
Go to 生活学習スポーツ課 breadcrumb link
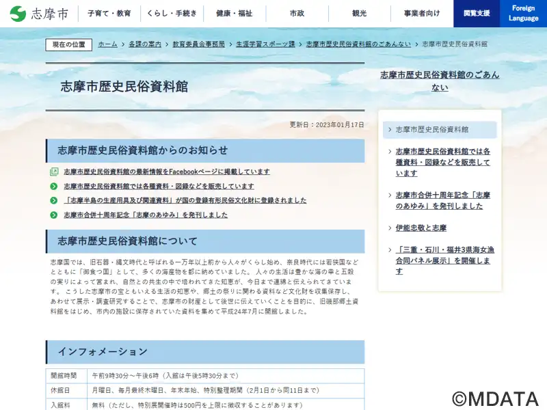(265, 44)
